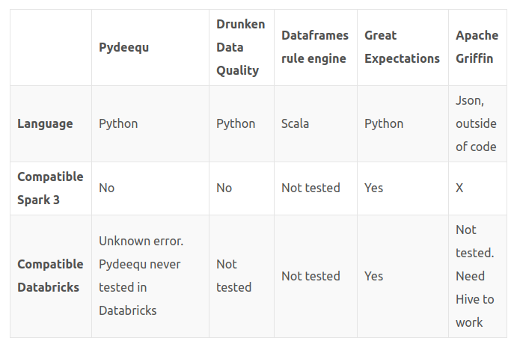Click the Compatible Spark 3 row header
The height and width of the screenshot is (344, 517).
pos(50,188)
